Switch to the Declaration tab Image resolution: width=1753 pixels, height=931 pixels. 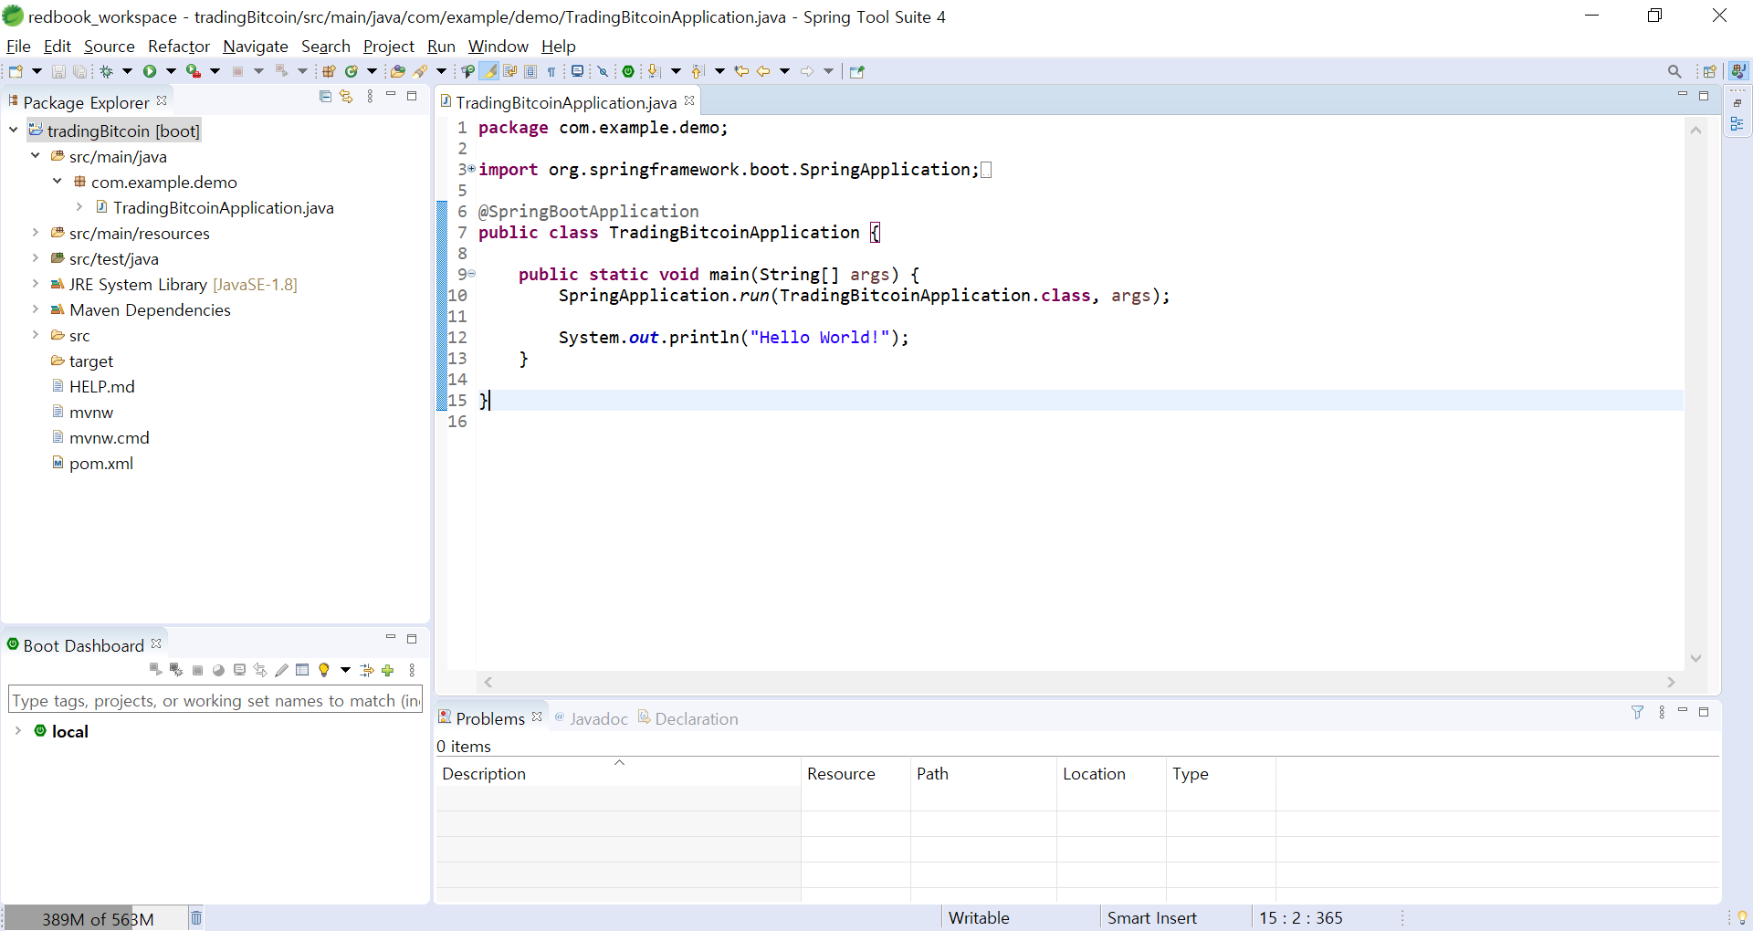tap(688, 718)
